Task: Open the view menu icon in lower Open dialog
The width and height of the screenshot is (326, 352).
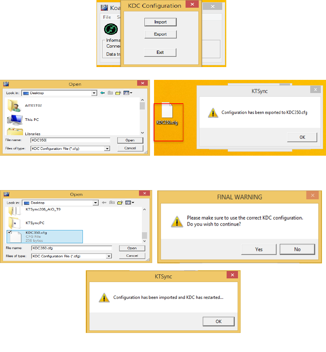Action: (130, 203)
